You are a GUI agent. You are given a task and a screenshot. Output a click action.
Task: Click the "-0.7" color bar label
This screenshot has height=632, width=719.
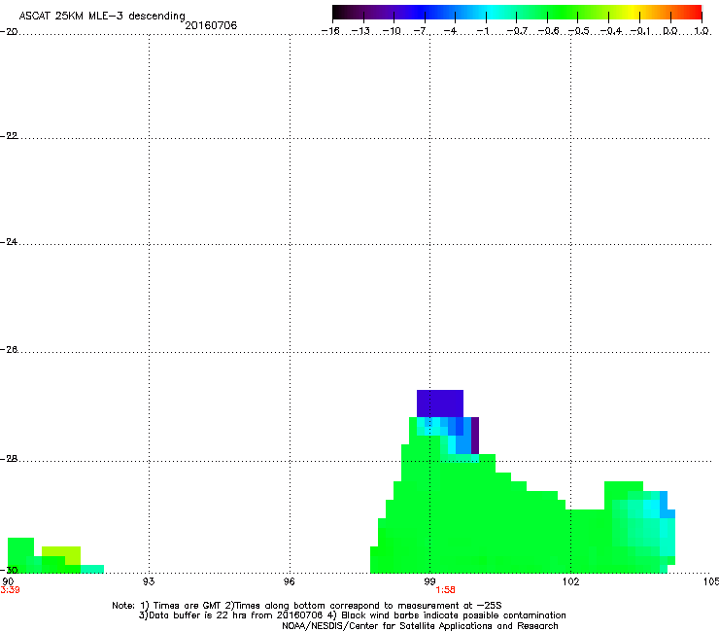pyautogui.click(x=517, y=31)
